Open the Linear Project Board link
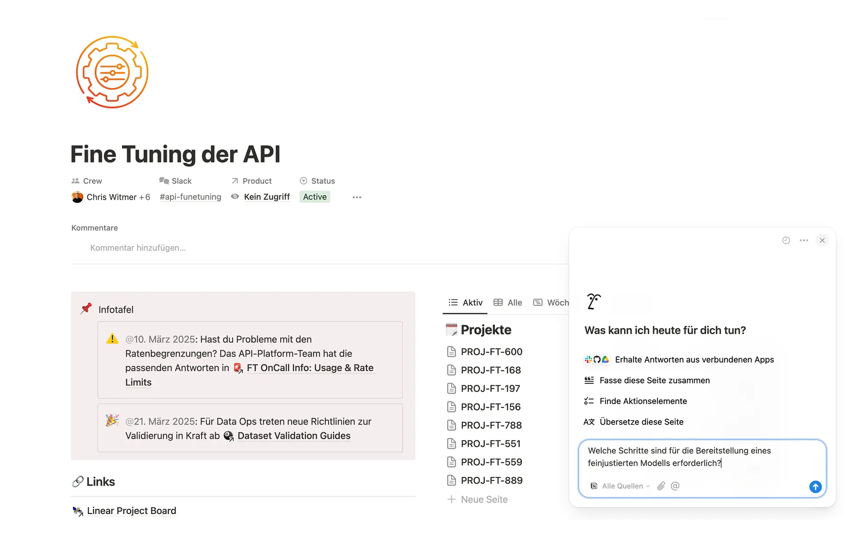This screenshot has width=861, height=538. coord(131,511)
